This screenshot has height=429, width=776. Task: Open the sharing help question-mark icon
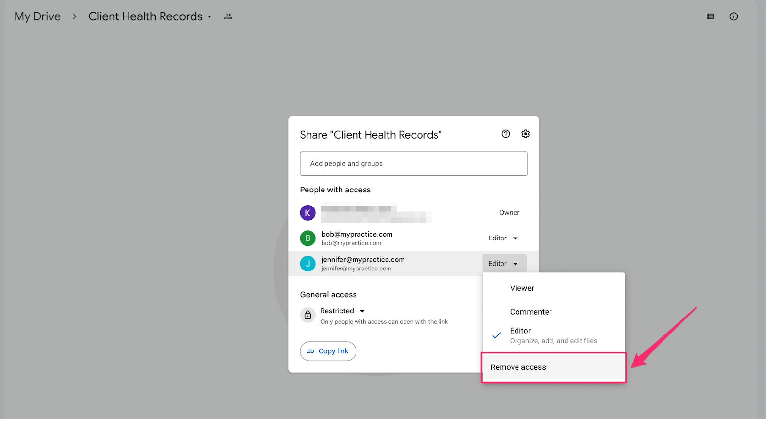tap(506, 134)
